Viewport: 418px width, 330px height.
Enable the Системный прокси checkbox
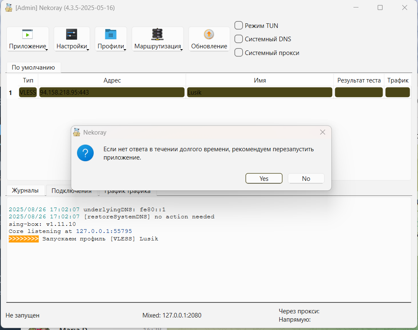(x=239, y=52)
